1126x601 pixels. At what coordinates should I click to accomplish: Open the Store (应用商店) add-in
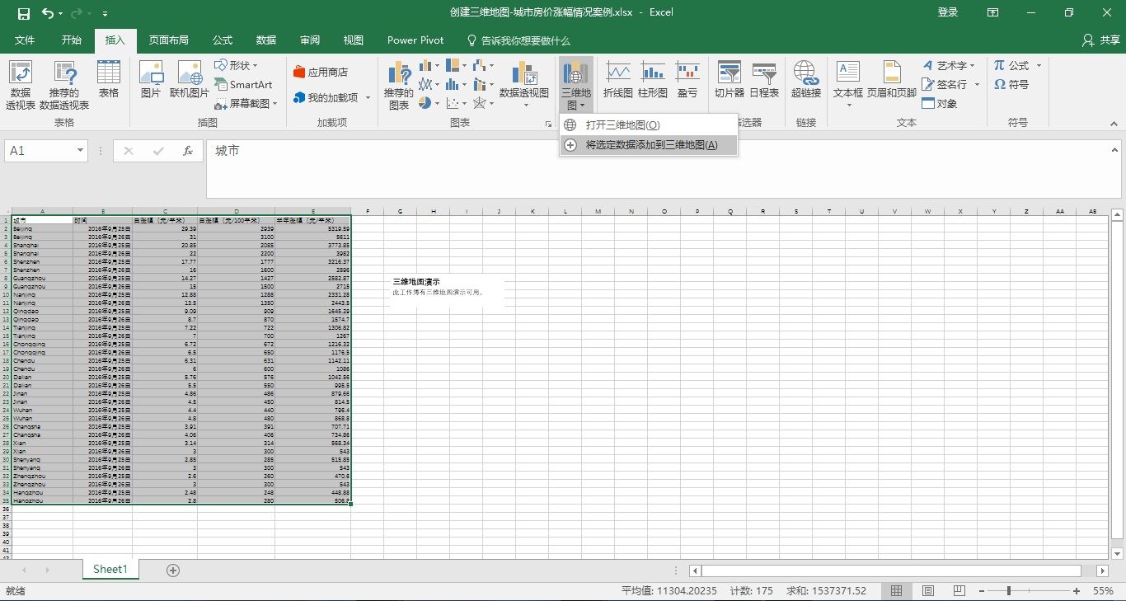pyautogui.click(x=321, y=73)
